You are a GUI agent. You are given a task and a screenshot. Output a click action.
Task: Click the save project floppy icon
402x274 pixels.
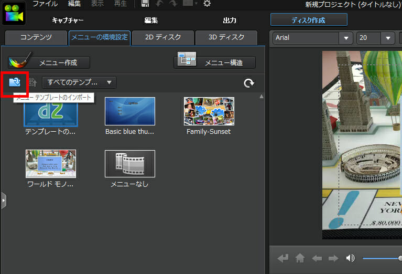[145, 3]
